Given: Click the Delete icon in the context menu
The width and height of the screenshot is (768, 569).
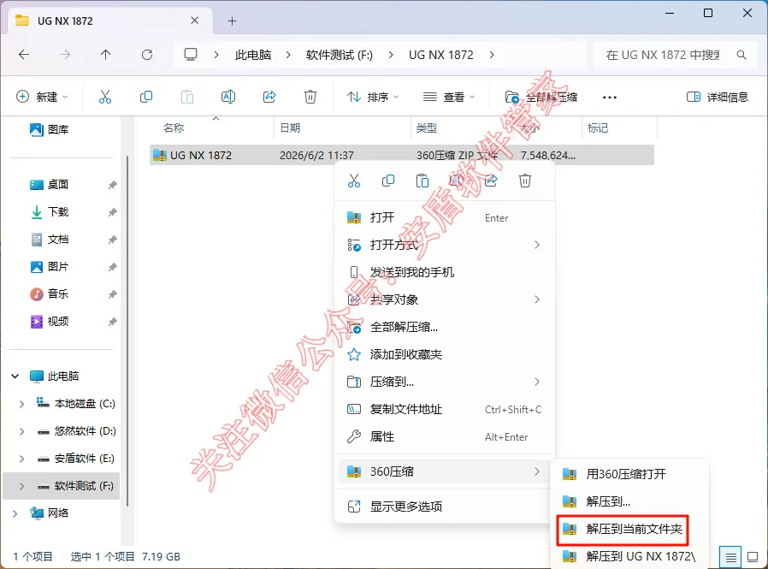Looking at the screenshot, I should (524, 181).
